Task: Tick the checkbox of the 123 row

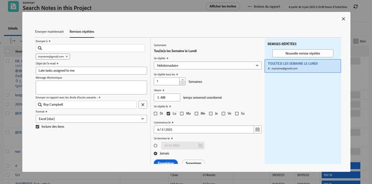Action: (x=7, y=175)
